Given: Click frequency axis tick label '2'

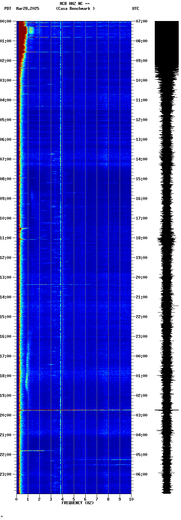Looking at the screenshot, I should (x=39, y=499).
